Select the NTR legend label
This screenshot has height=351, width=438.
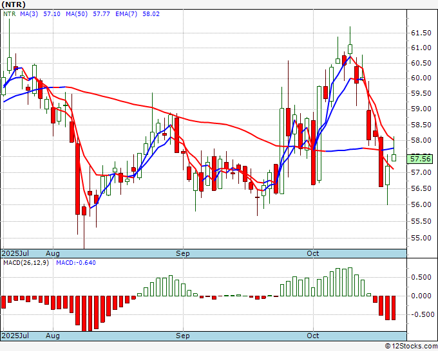click(10, 14)
